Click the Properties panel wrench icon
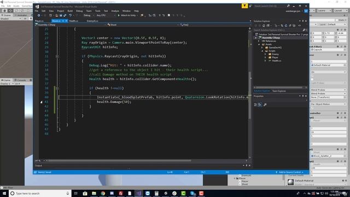 (x=265, y=105)
